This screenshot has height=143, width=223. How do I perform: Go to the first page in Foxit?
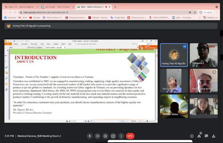click(x=67, y=121)
